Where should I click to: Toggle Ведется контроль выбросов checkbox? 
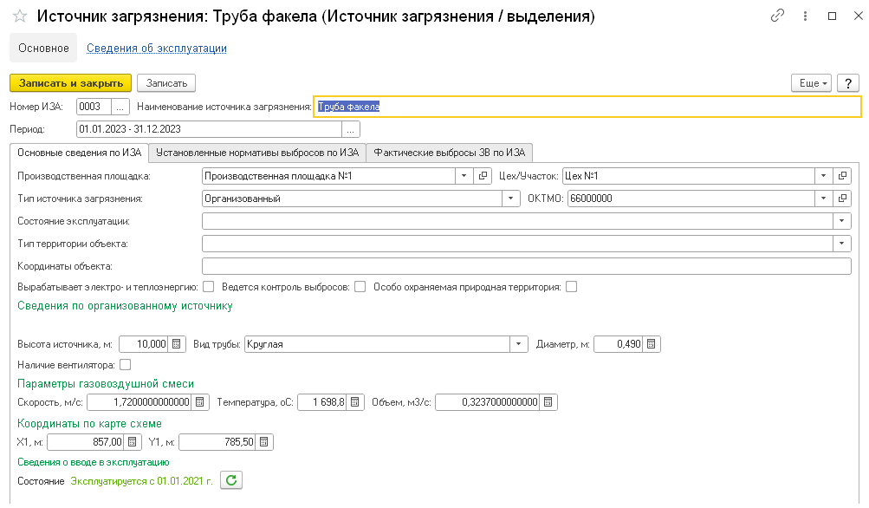pyautogui.click(x=360, y=287)
